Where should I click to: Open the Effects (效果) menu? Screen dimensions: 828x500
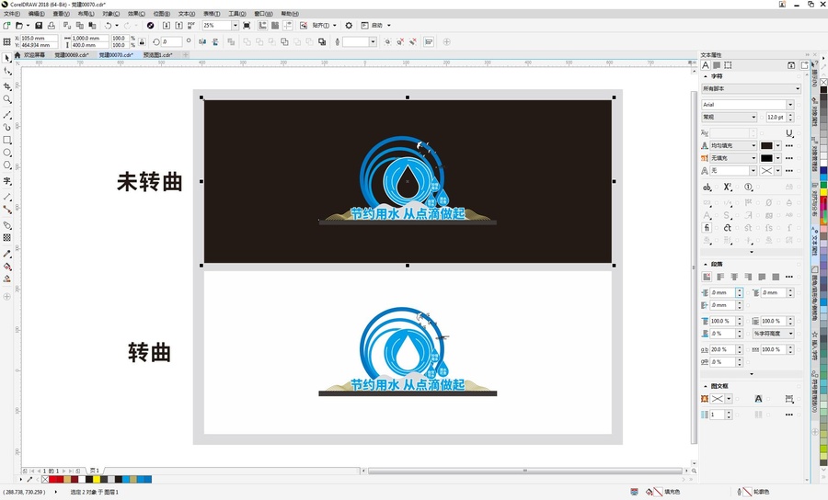click(x=136, y=14)
